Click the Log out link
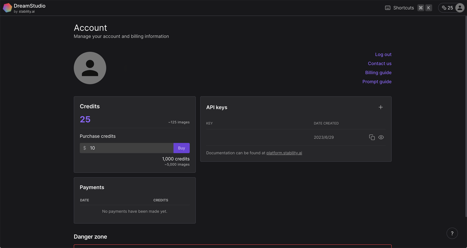The image size is (467, 248). click(x=383, y=54)
